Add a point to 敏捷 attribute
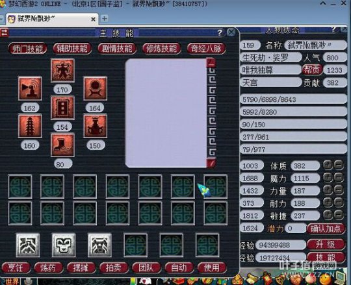 pyautogui.click(x=328, y=215)
